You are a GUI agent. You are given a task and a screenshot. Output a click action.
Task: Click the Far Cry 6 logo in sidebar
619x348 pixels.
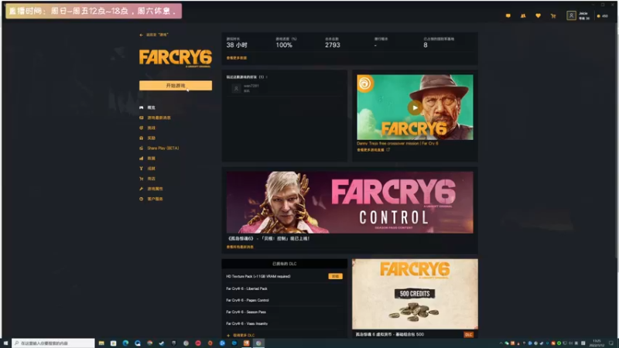(176, 58)
